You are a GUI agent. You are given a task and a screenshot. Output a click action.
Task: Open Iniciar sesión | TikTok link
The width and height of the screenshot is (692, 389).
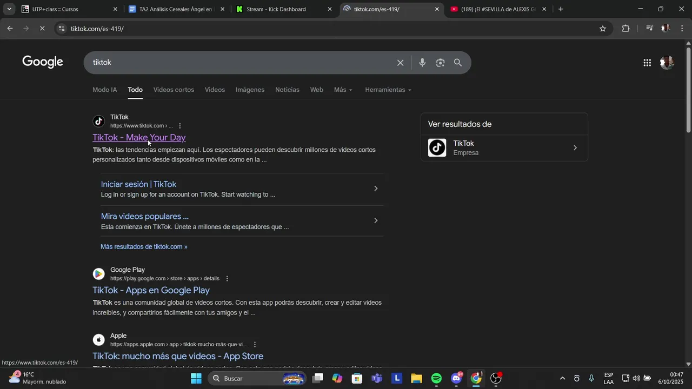(x=138, y=184)
